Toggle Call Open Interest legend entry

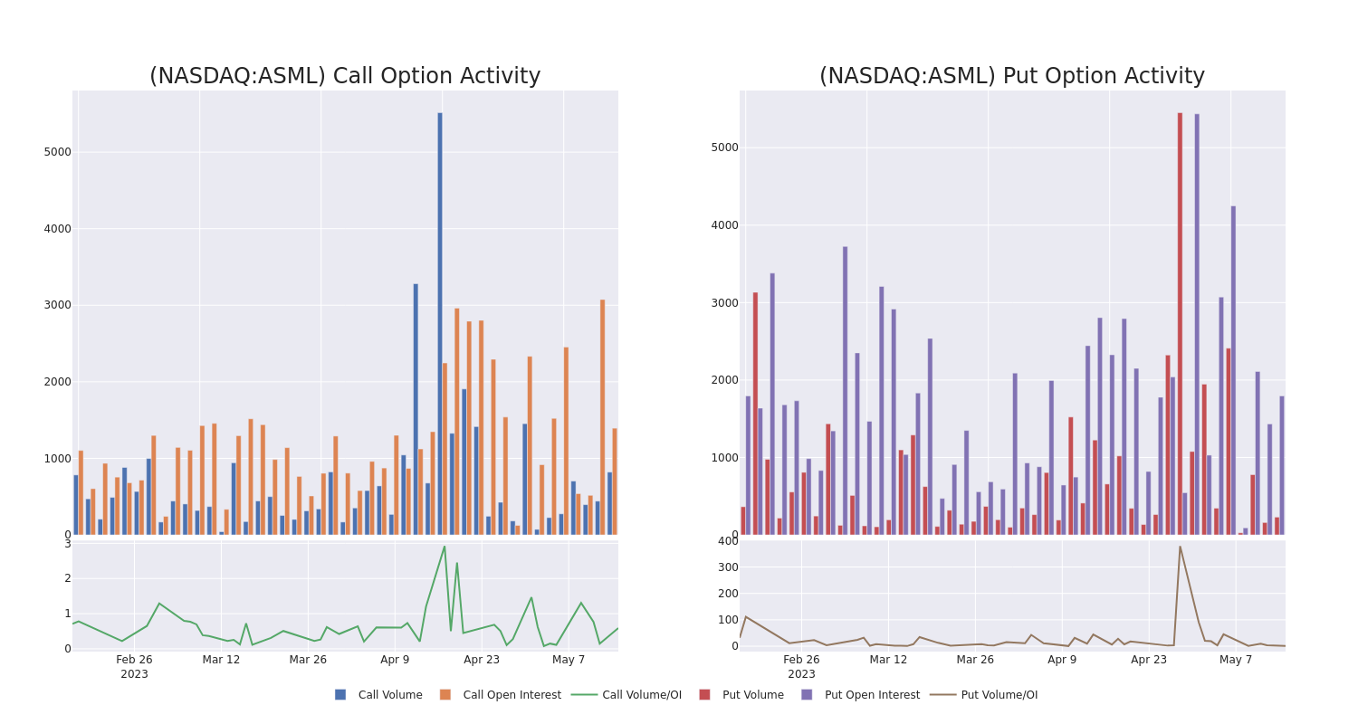coord(501,695)
